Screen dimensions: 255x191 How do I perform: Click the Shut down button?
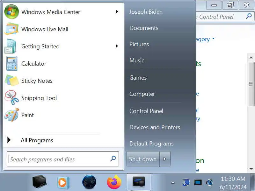(143, 159)
